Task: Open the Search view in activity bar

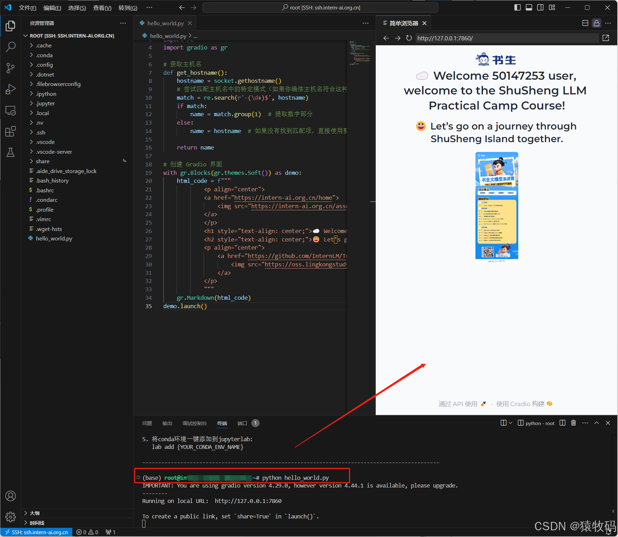Action: pos(11,47)
